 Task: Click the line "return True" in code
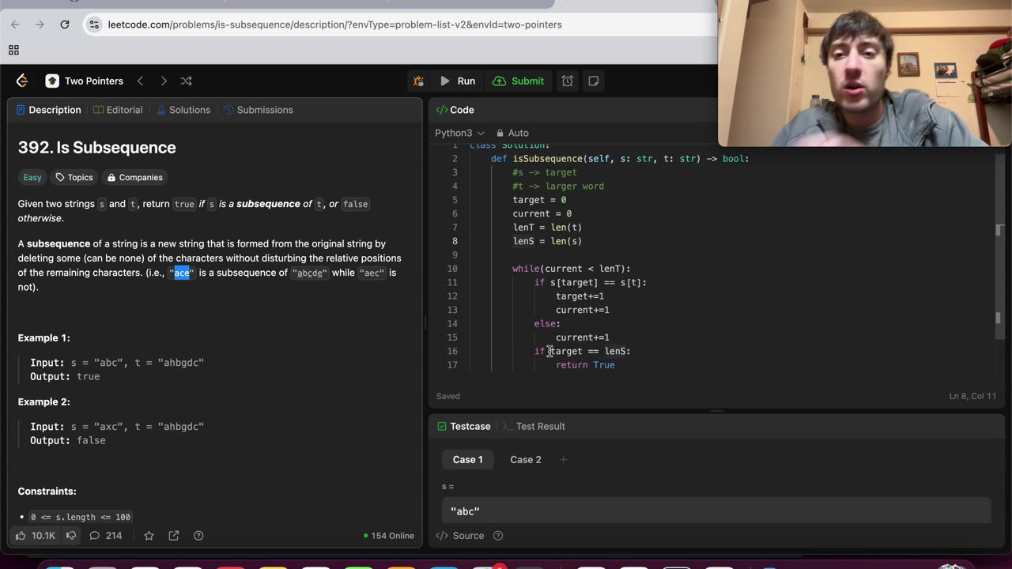coord(585,365)
